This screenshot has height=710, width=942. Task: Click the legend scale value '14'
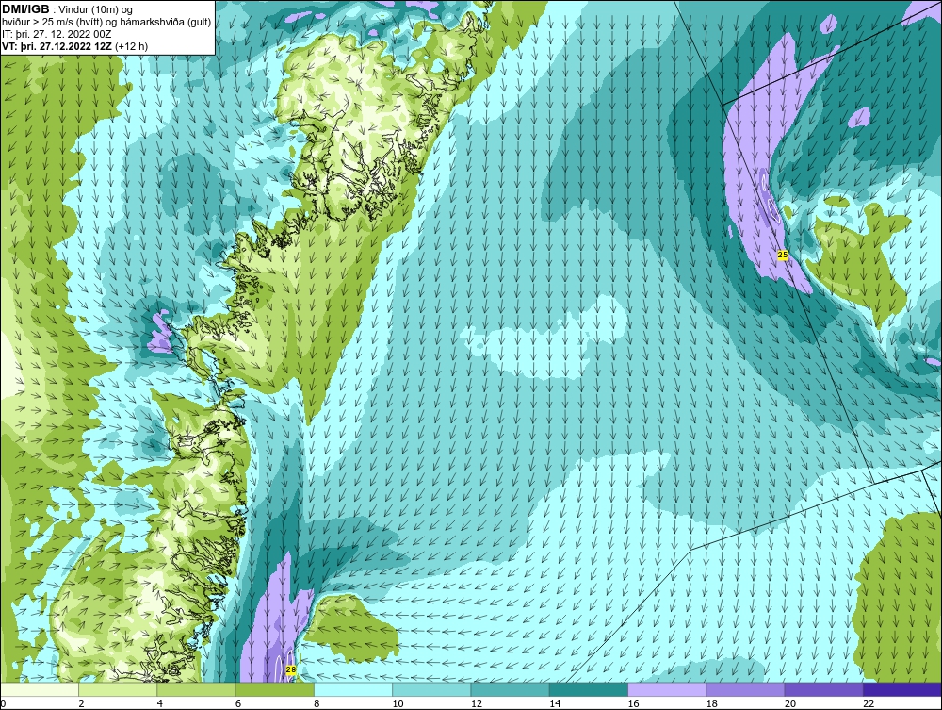(555, 704)
